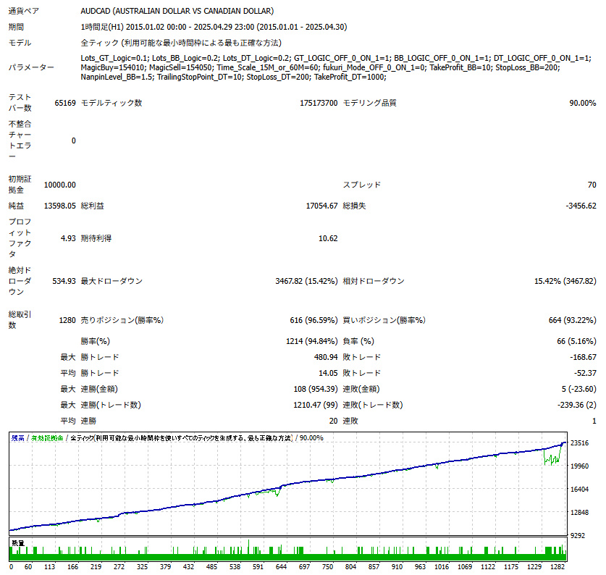Click largest losing trade -168.67
The height and width of the screenshot is (575, 606).
point(584,357)
